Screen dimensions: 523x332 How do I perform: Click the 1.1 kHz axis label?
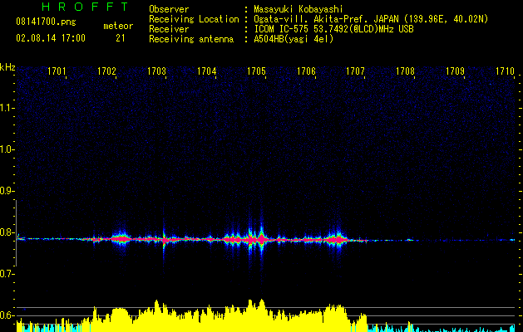(6, 108)
